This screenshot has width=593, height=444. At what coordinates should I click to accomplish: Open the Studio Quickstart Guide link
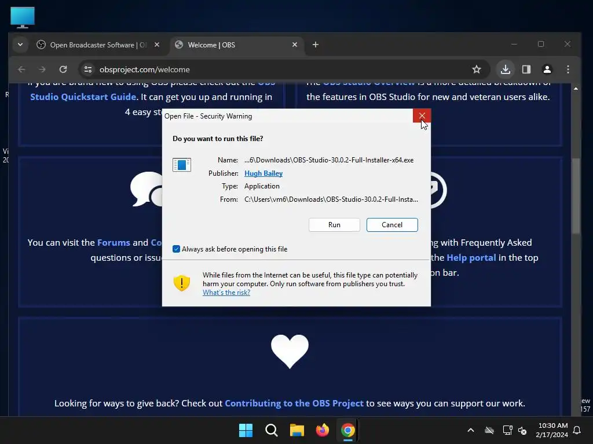coord(83,97)
